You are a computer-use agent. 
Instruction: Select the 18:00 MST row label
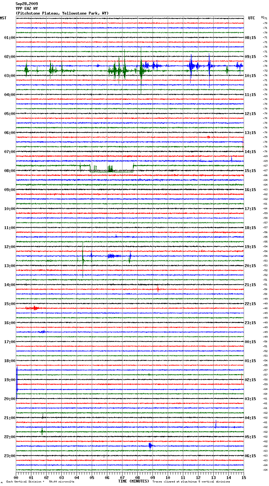coord(9,361)
